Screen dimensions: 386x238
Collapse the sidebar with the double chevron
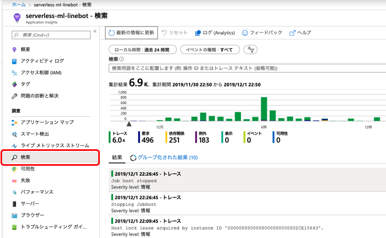pyautogui.click(x=95, y=31)
